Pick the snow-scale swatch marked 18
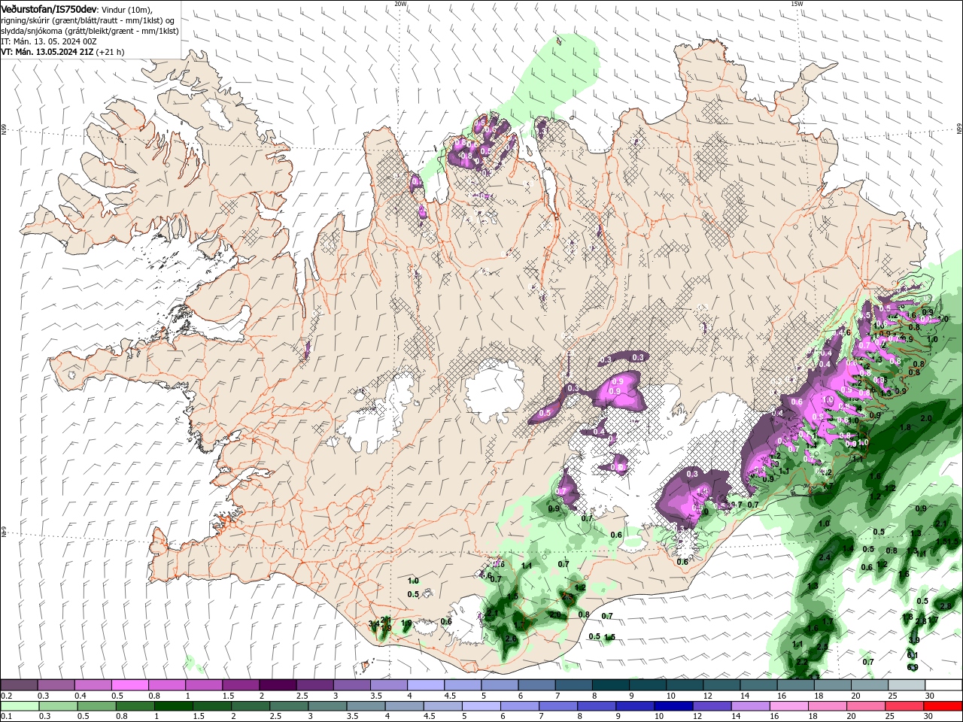 pos(832,685)
